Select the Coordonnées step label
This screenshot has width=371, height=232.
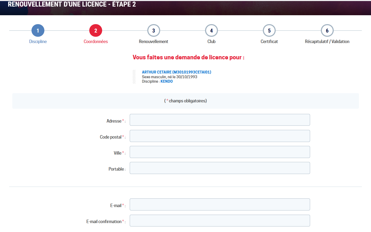point(96,41)
